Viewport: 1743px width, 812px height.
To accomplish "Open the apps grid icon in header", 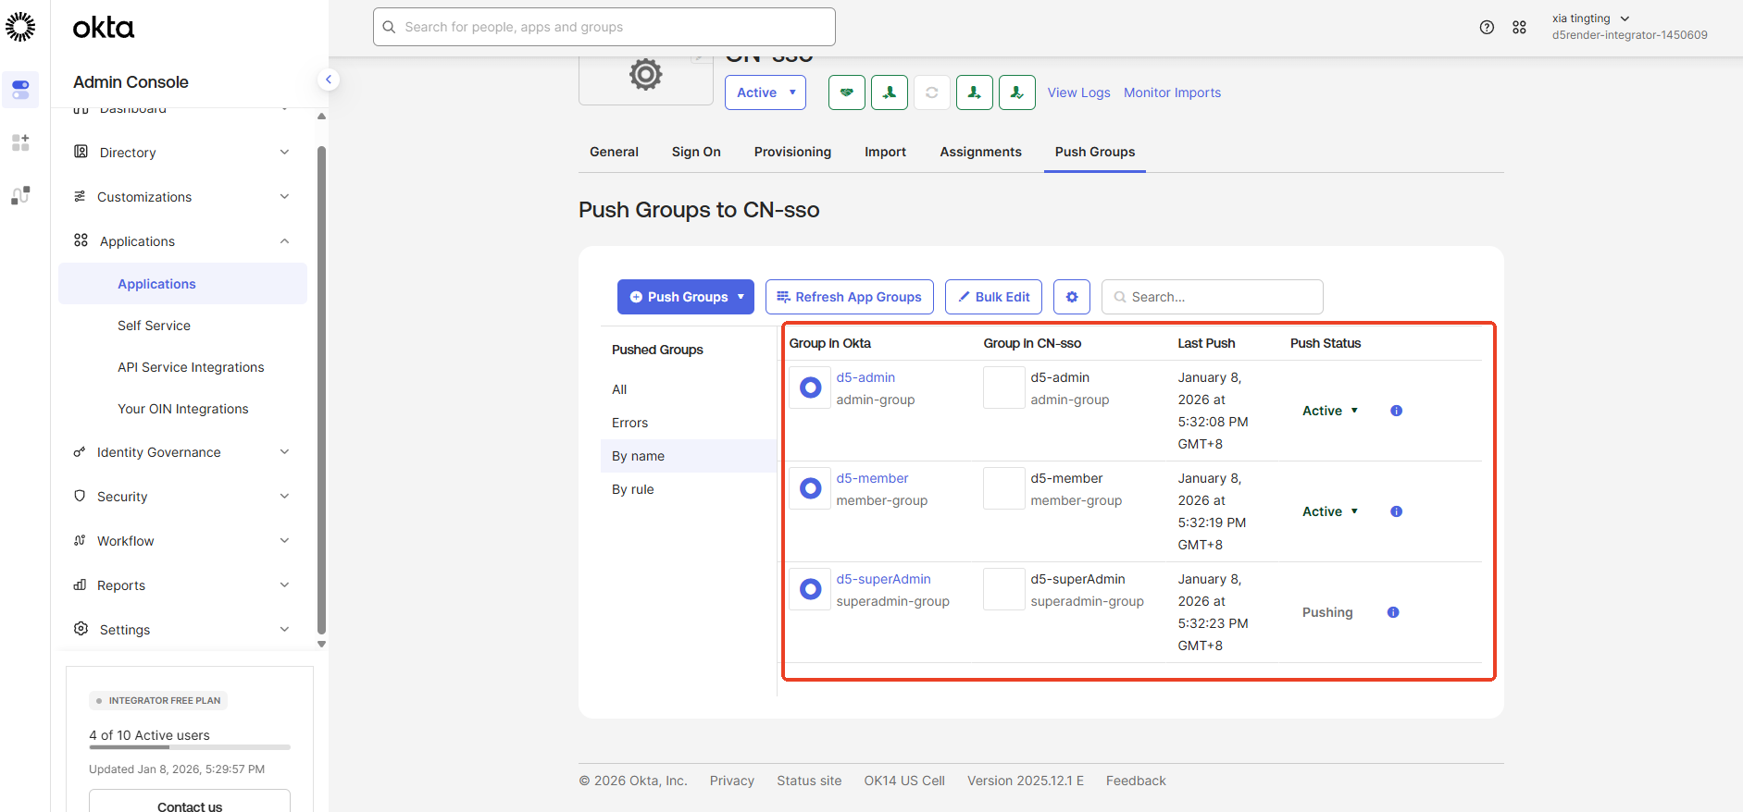I will [1519, 28].
